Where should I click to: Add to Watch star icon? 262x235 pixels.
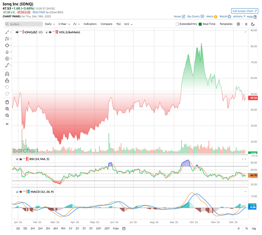pyautogui.click(x=229, y=16)
